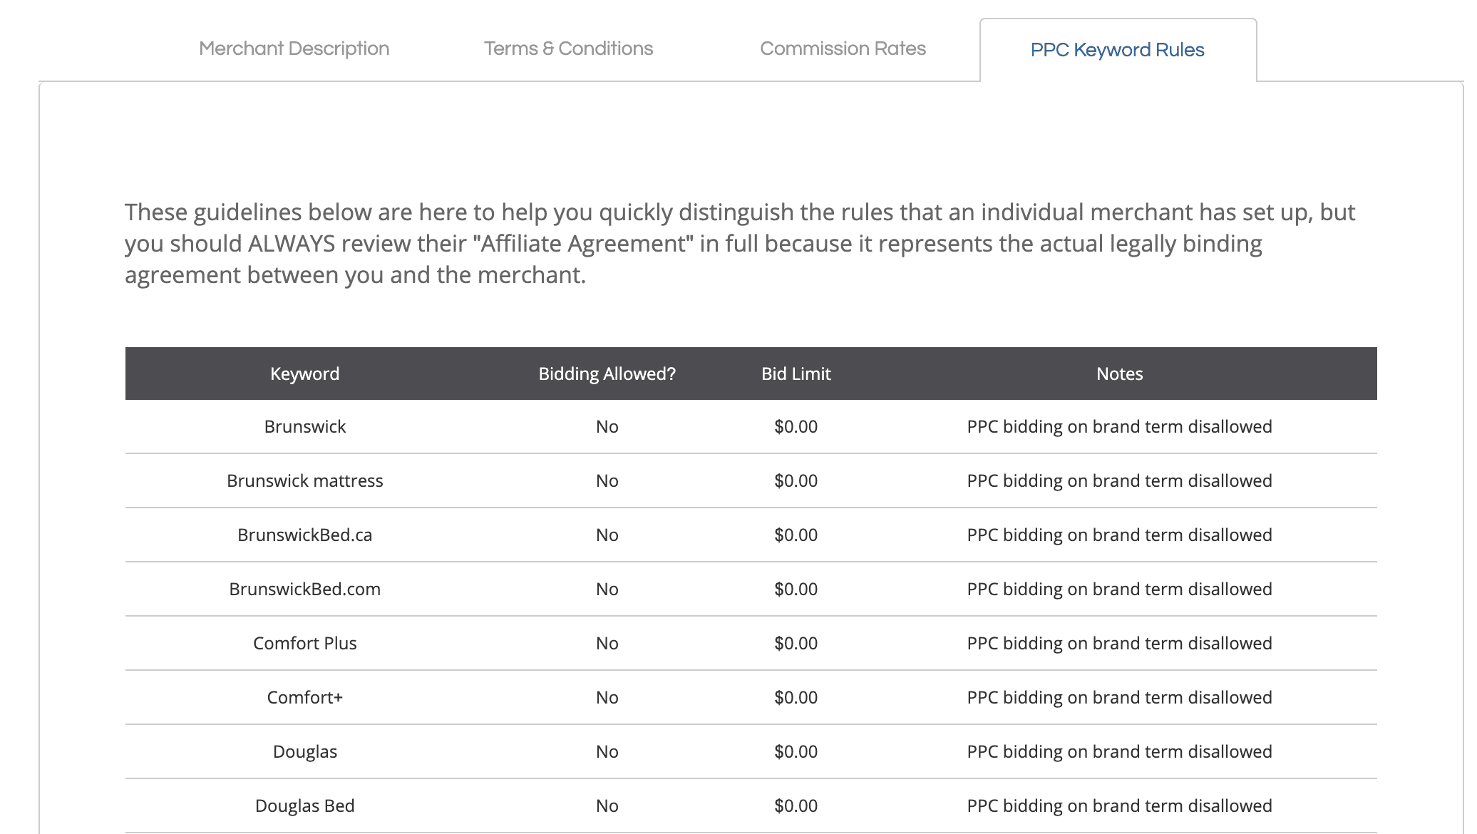The height and width of the screenshot is (834, 1477).
Task: View the Commission Rates tab
Action: pos(843,48)
